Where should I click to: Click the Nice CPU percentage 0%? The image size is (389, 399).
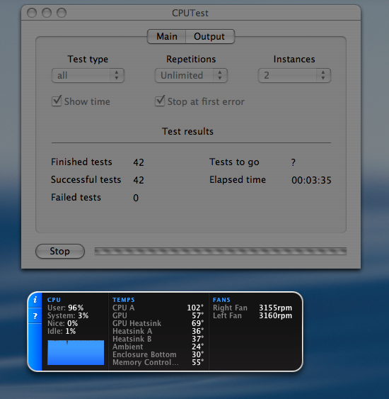[x=72, y=323]
